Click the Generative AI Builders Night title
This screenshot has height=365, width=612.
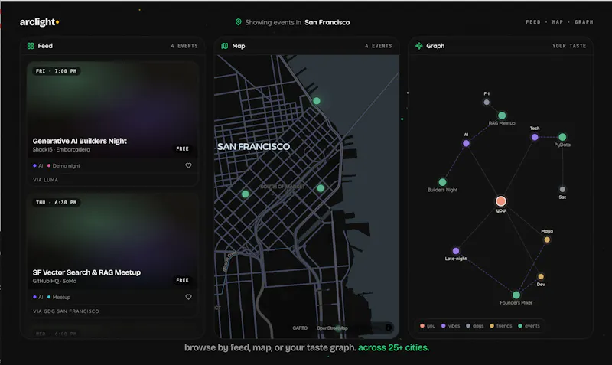[80, 141]
